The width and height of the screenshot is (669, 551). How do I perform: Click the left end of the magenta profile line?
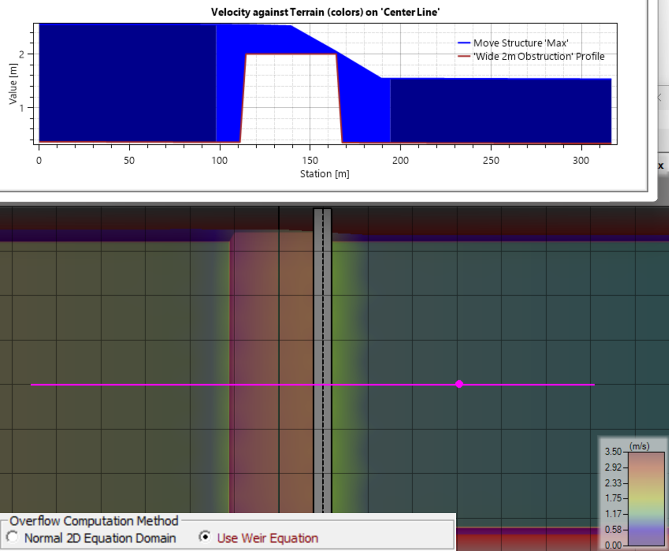click(x=32, y=384)
